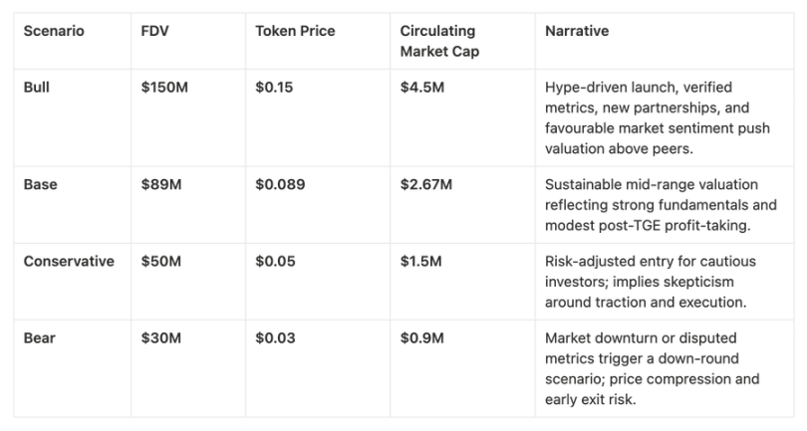This screenshot has width=807, height=431.
Task: Click the Token Price column header
Action: [x=295, y=32]
